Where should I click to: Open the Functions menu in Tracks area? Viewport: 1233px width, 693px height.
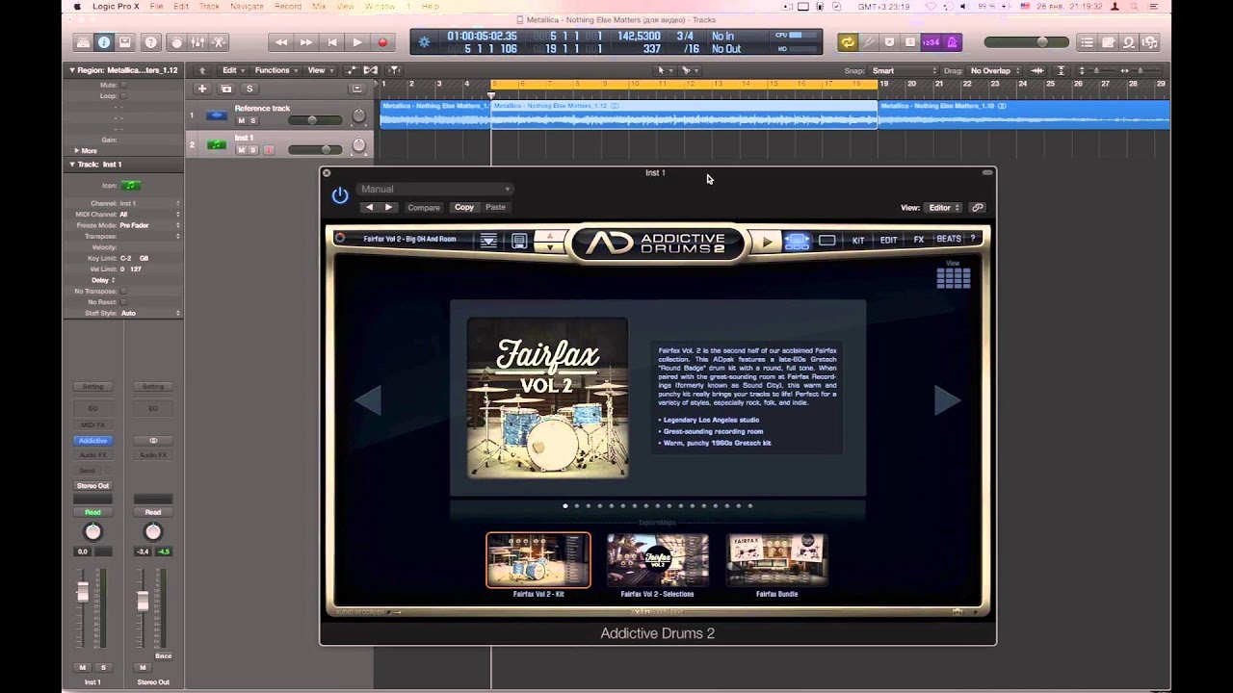pos(275,70)
